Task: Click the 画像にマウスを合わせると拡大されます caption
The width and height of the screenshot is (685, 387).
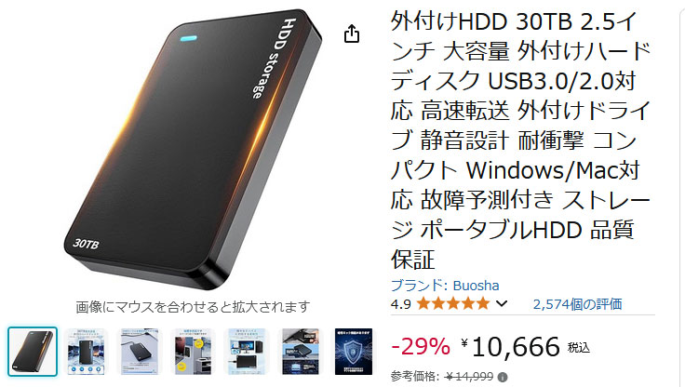Action: [193, 307]
